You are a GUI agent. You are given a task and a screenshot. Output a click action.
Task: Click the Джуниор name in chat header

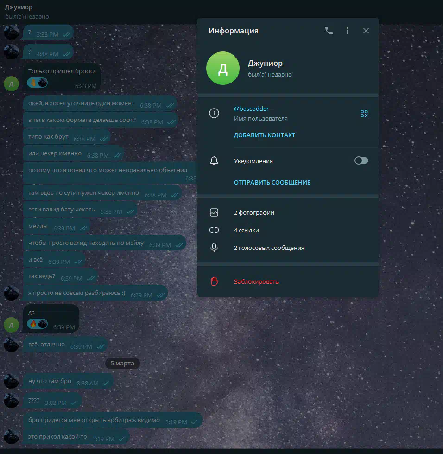(19, 7)
